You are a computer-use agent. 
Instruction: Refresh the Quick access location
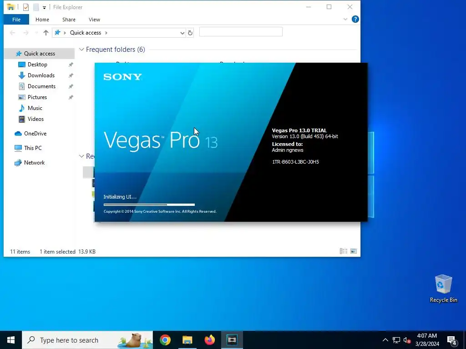190,33
